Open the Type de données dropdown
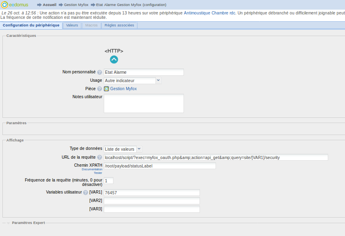The width and height of the screenshot is (345, 236). click(139, 149)
